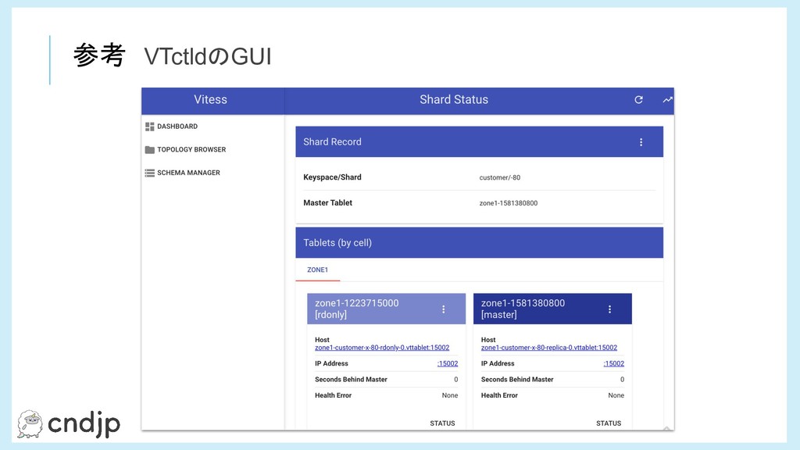Click the Master Tablet label
Viewport: 800px width, 450px height.
tap(327, 203)
